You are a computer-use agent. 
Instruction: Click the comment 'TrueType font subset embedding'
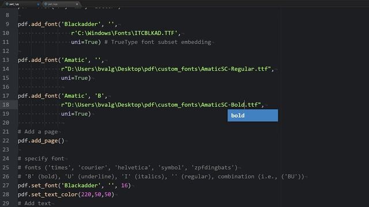161,42
